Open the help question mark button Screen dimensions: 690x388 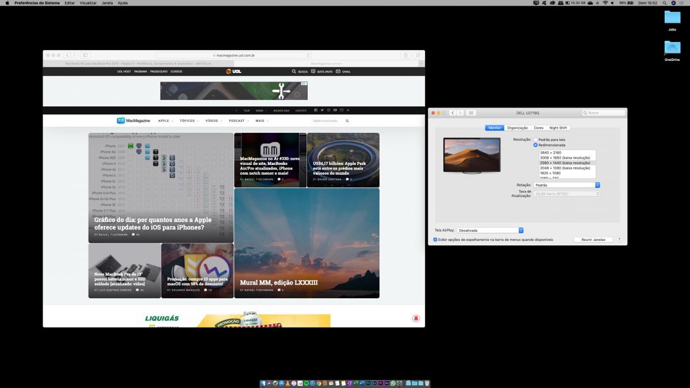point(619,239)
